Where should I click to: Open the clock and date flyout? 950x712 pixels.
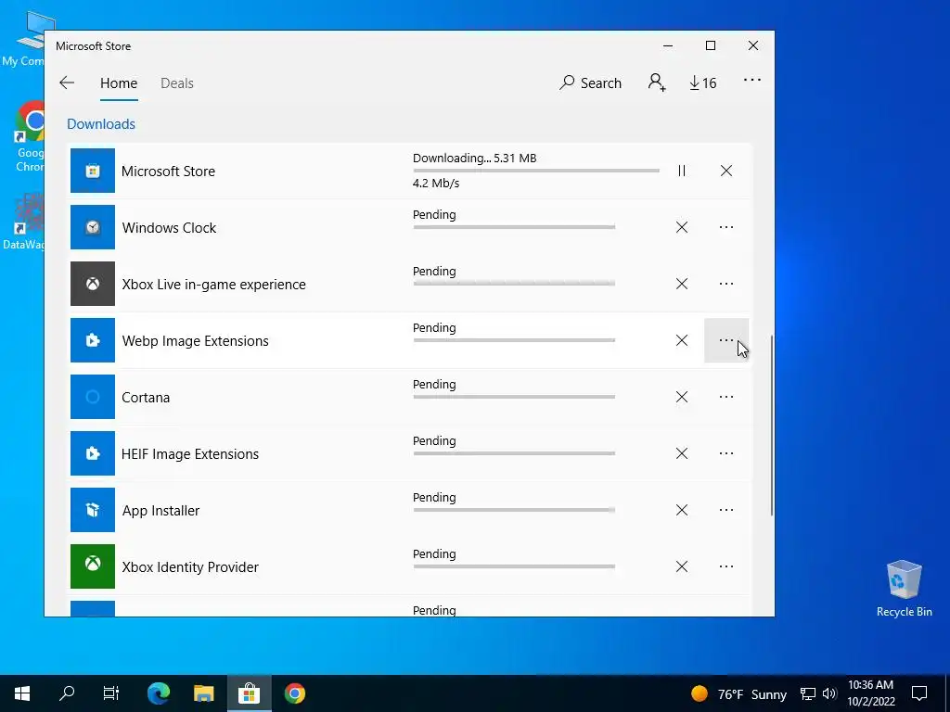coord(870,693)
